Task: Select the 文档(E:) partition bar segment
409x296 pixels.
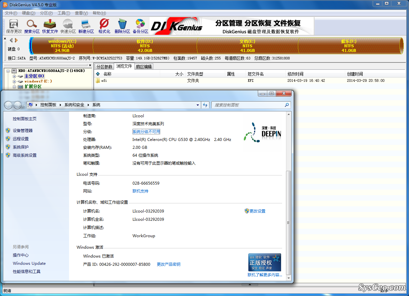Action: [248, 46]
